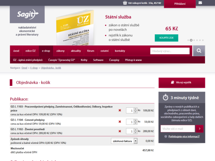The width and height of the screenshot is (215, 161).
Task: Click the stopwatch icon beside 3 minuty týdně
Action: click(x=166, y=97)
